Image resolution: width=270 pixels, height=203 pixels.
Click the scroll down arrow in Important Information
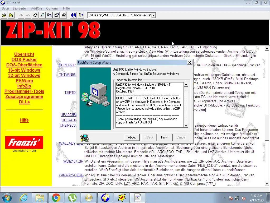tap(186, 126)
